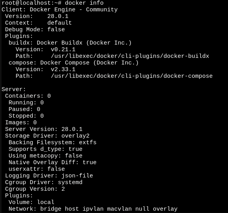
Task: Select the compose version v2.33.1
Action: 63,69
